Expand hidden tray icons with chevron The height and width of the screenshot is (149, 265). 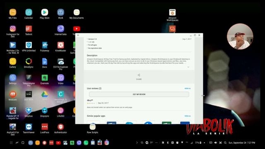tap(137, 143)
